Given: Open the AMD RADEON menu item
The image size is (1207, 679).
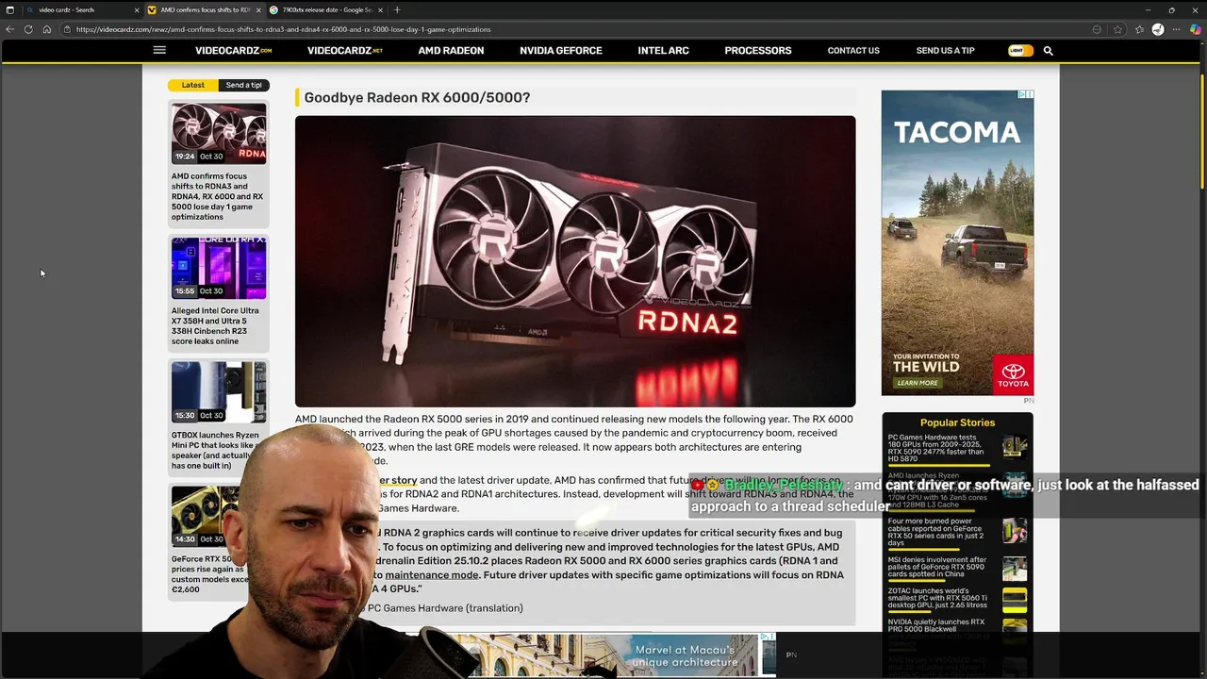Looking at the screenshot, I should click(x=451, y=51).
